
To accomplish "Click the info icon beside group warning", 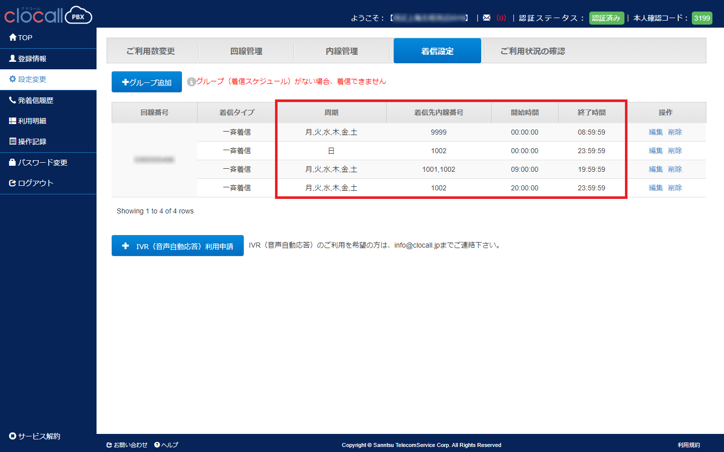I will click(191, 82).
